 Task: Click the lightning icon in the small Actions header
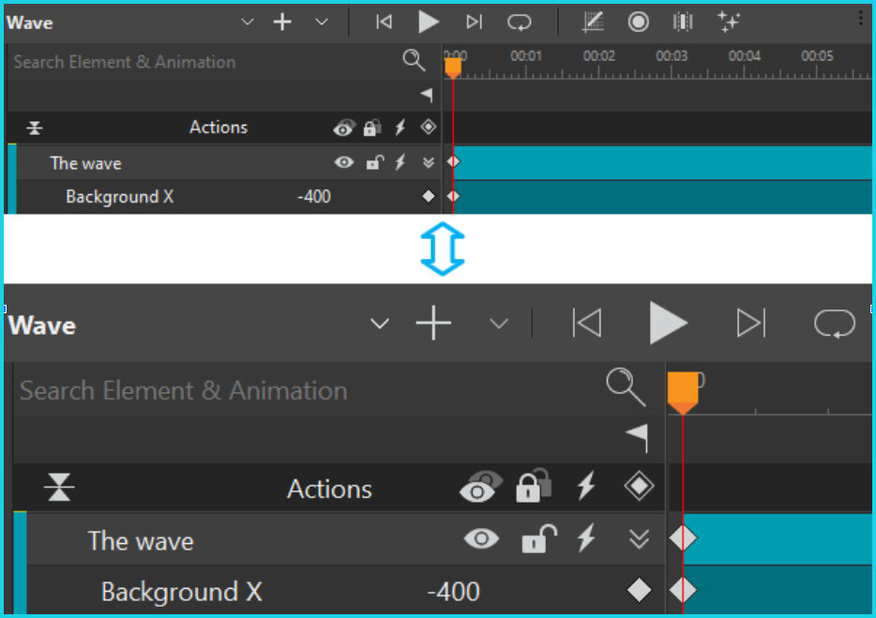(400, 128)
